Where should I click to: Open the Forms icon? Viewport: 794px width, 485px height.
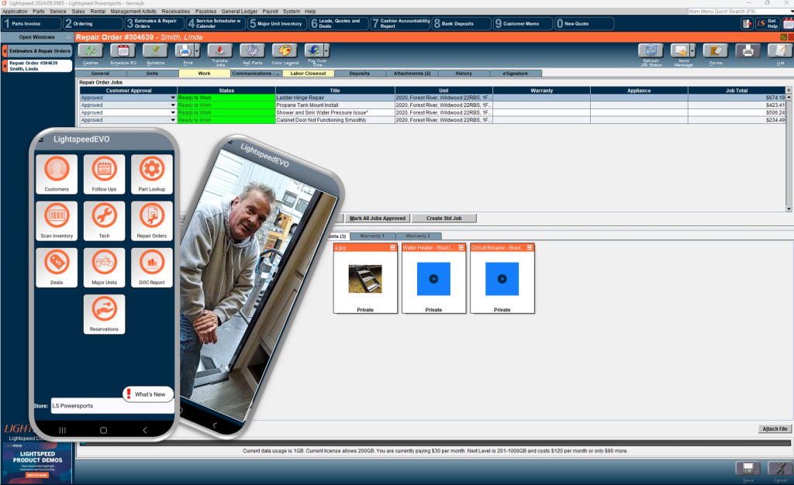(716, 51)
